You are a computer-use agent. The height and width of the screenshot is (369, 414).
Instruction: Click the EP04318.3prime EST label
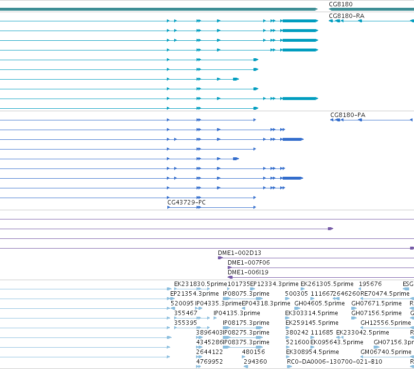coord(266,303)
